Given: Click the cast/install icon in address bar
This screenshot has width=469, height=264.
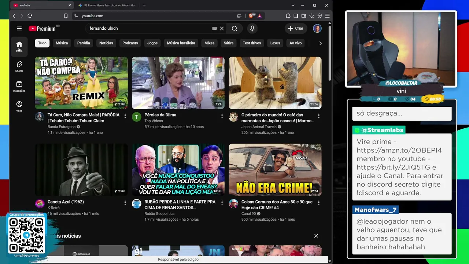Looking at the screenshot, I should pyautogui.click(x=239, y=16).
